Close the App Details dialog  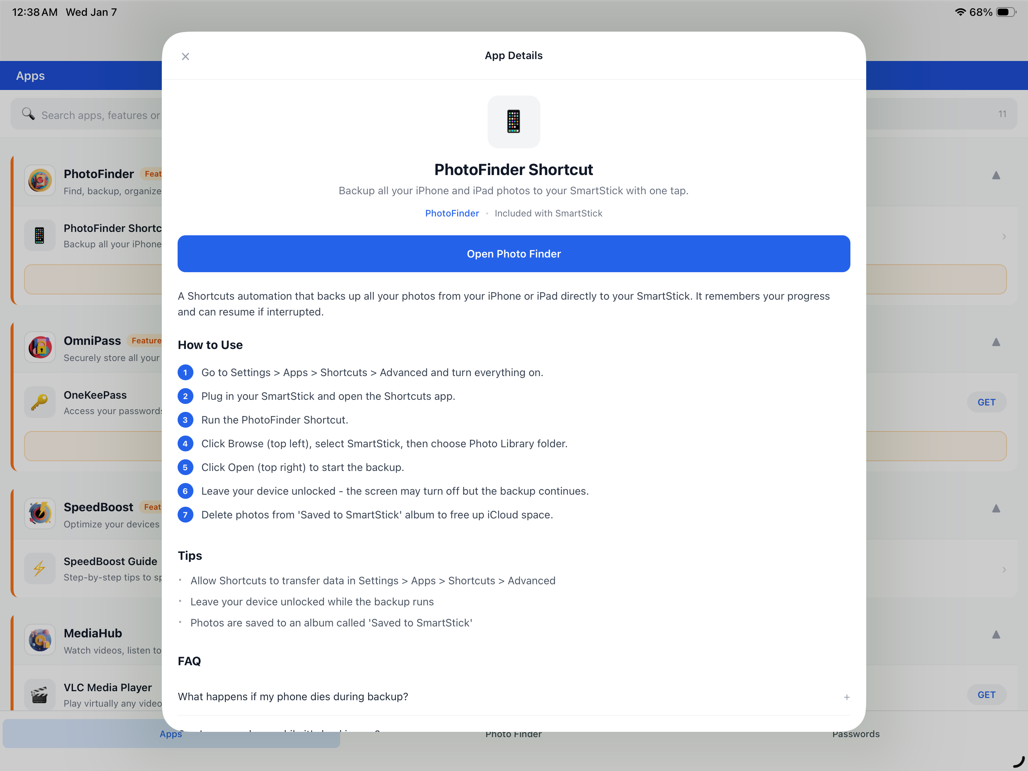tap(186, 56)
